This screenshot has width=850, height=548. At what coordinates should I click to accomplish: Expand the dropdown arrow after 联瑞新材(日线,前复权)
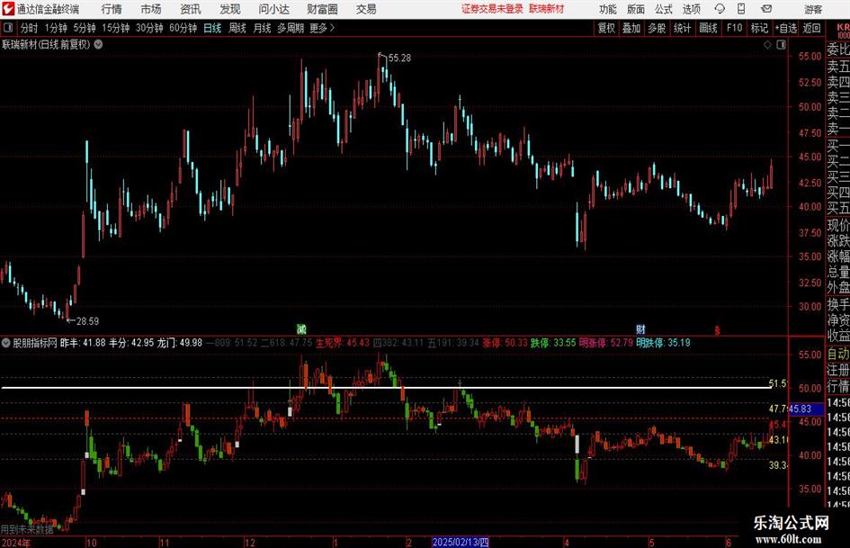tap(98, 44)
